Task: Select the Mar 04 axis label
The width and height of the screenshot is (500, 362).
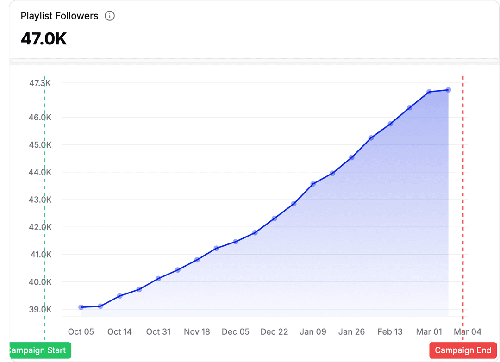Action: pos(468,331)
